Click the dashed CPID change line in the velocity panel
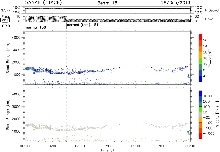Viewport: 220px width, 152px height. click(66, 114)
